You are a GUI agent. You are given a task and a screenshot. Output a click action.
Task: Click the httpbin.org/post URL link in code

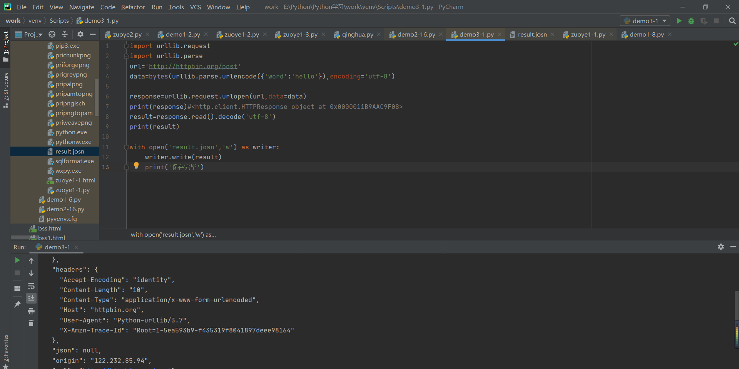[x=193, y=66]
